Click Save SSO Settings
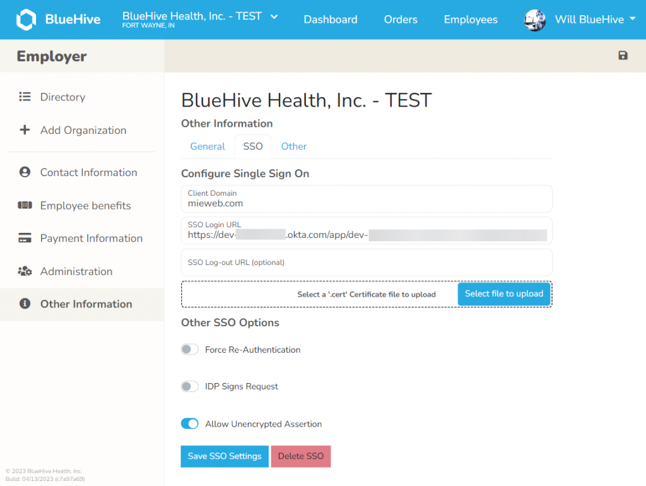 pos(224,456)
